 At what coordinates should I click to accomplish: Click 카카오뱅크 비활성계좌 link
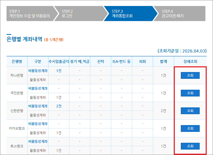coord(38,124)
